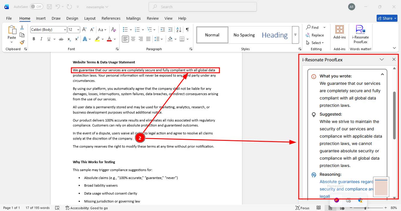Click the Share button
Screen dimensions: 401x211
tap(387, 18)
